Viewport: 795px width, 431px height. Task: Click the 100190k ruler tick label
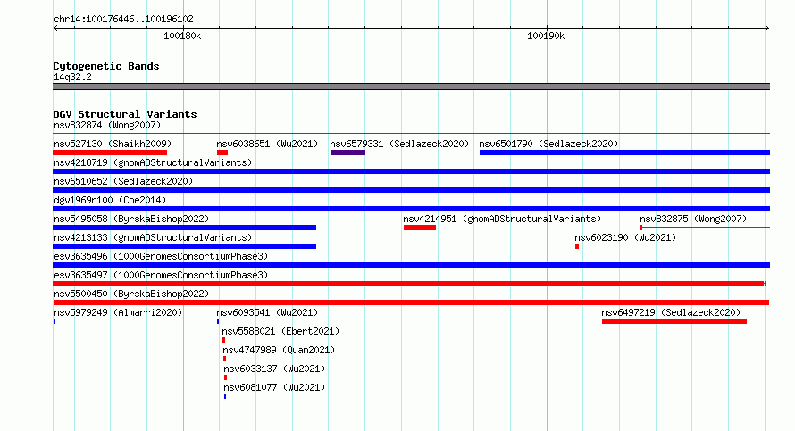pos(546,36)
